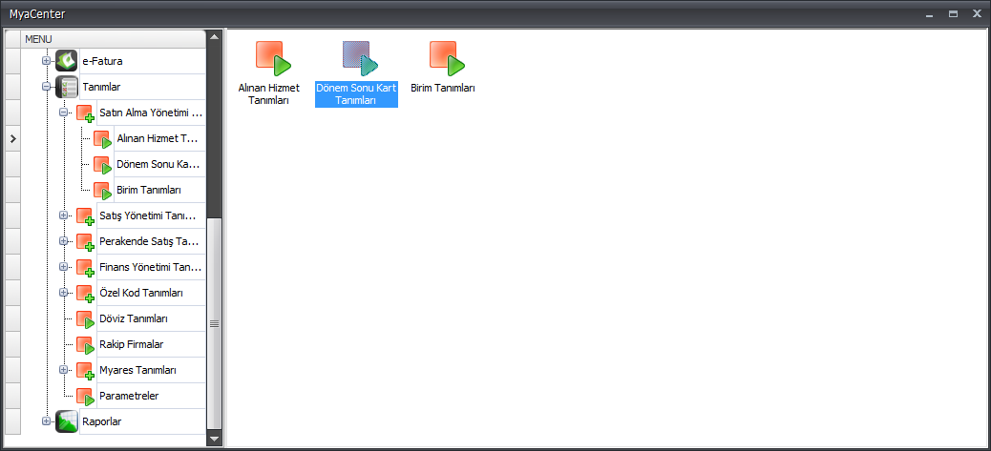Viewport: 991px width, 451px height.
Task: Click scrollbar up arrow in menu panel
Action: [x=214, y=36]
